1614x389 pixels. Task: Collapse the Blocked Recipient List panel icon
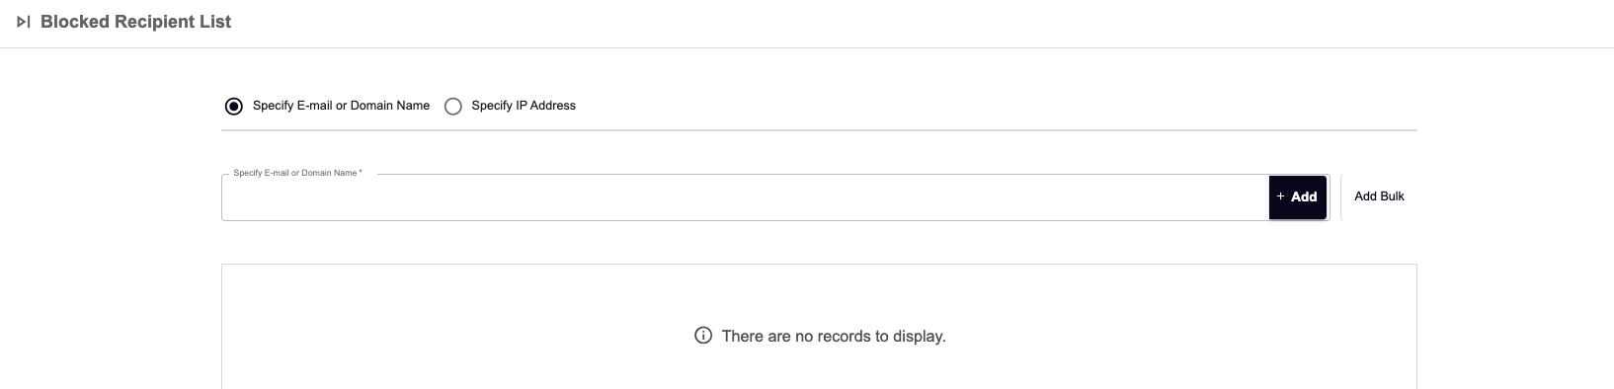coord(24,22)
